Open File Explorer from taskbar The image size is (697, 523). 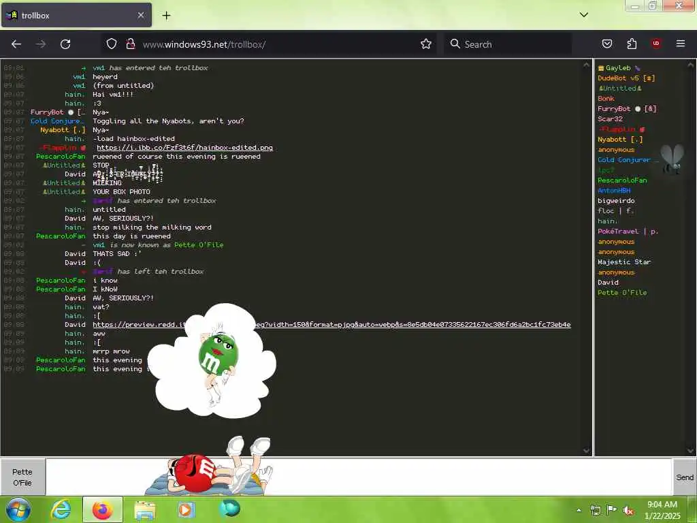[145, 509]
